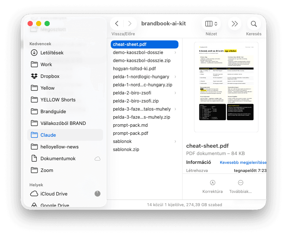
Task: Click the brandbook-ai-kit window title
Action: click(163, 24)
